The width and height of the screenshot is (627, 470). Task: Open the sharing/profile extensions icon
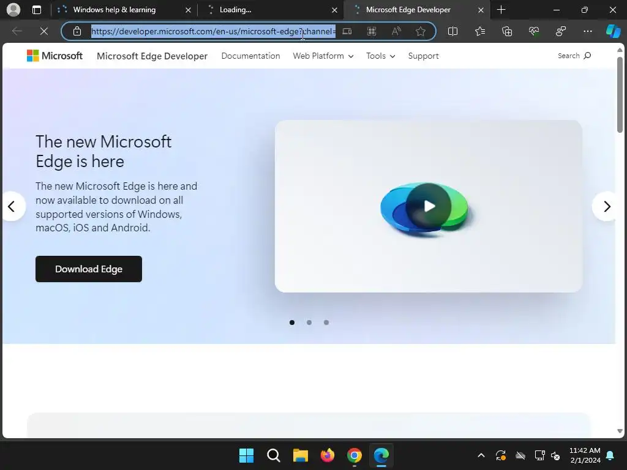[561, 31]
